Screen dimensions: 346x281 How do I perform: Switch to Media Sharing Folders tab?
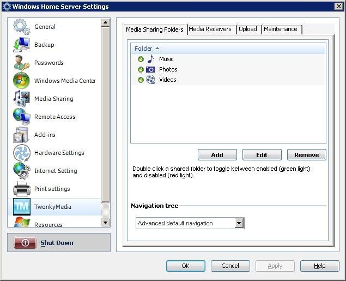pos(155,29)
